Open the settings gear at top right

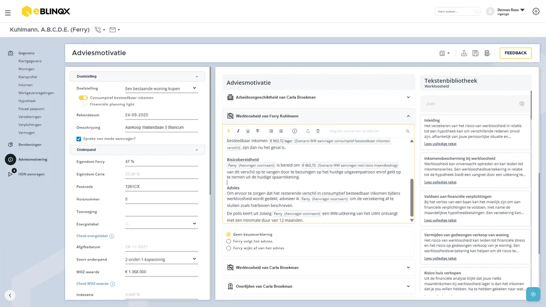point(536,11)
